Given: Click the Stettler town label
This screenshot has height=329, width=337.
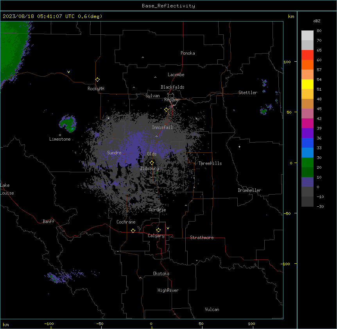Looking at the screenshot, I should 248,93.
